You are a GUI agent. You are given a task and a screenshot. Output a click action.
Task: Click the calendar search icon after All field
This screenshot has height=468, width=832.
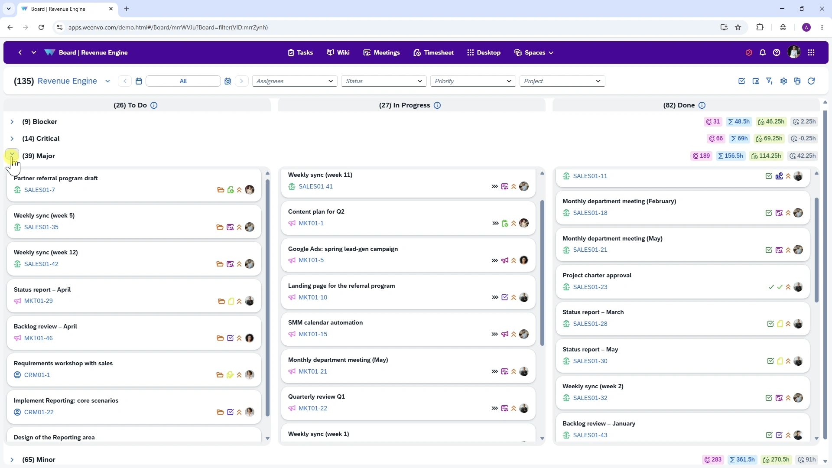(227, 81)
